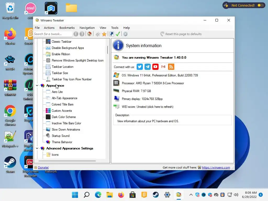Click the green checkmark toolbar icon
The image size is (268, 201).
click(x=118, y=34)
